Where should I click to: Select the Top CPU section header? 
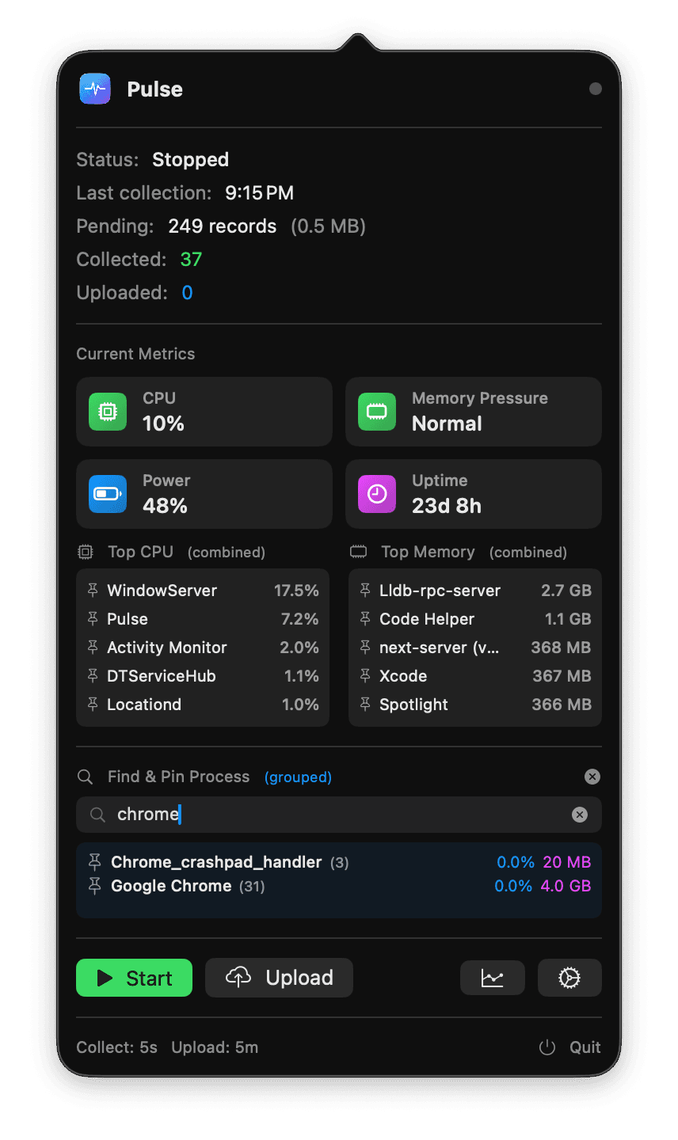coord(140,552)
